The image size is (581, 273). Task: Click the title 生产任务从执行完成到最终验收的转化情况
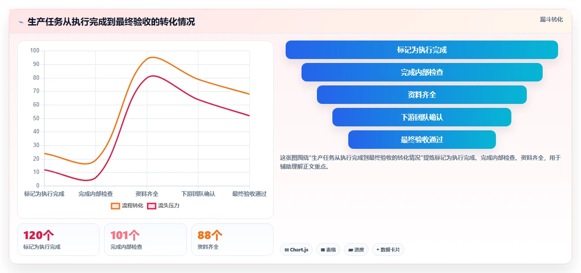point(111,22)
